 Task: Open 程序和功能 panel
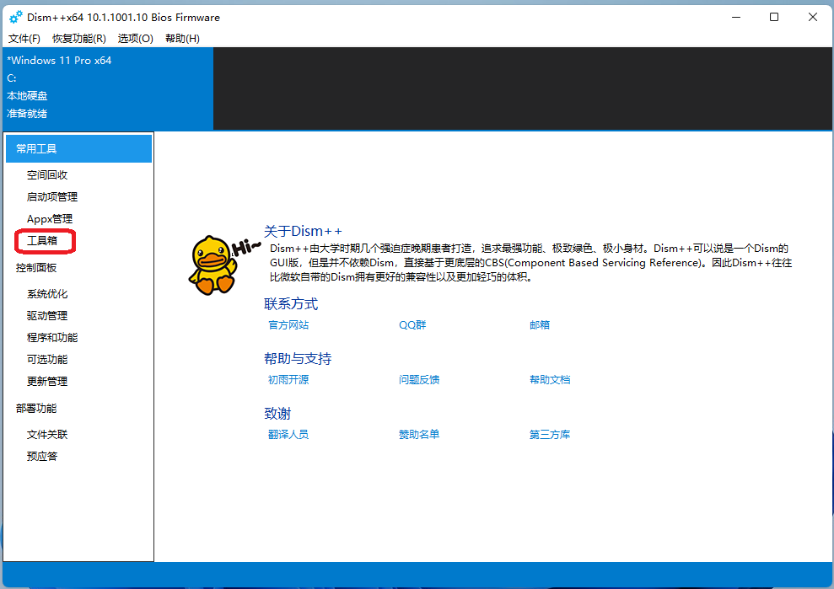pos(53,337)
